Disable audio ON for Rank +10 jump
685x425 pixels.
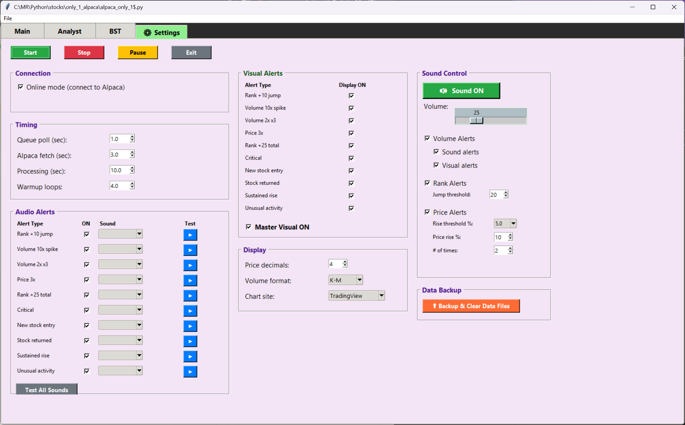[x=87, y=234]
